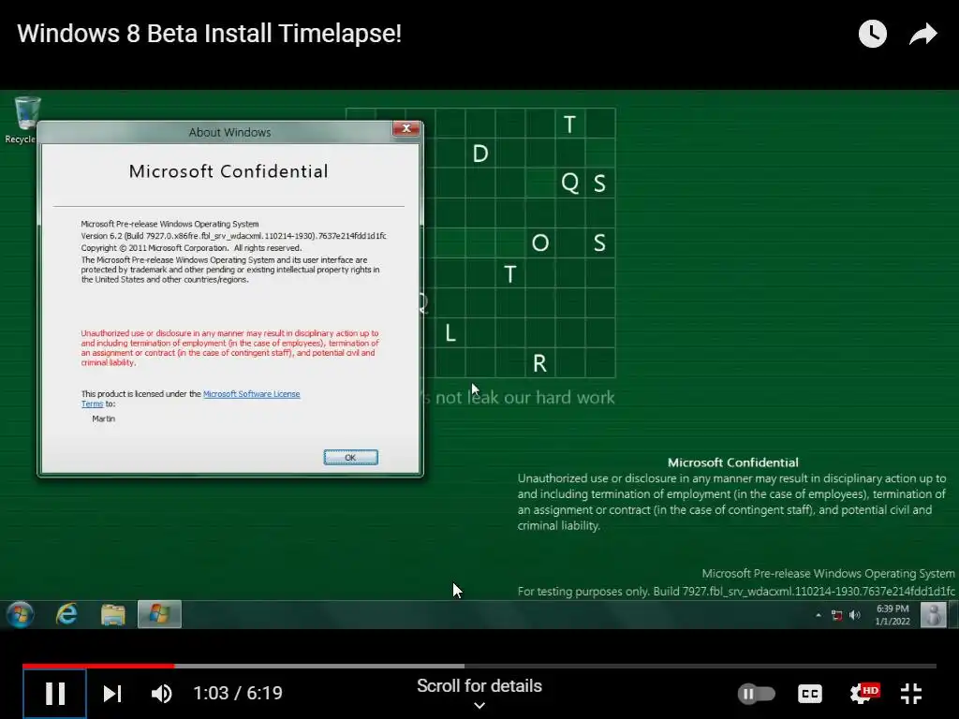Exit full screen mode

911,694
